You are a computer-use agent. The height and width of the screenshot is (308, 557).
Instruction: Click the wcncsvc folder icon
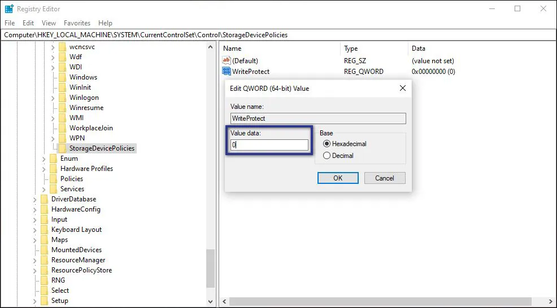click(63, 47)
